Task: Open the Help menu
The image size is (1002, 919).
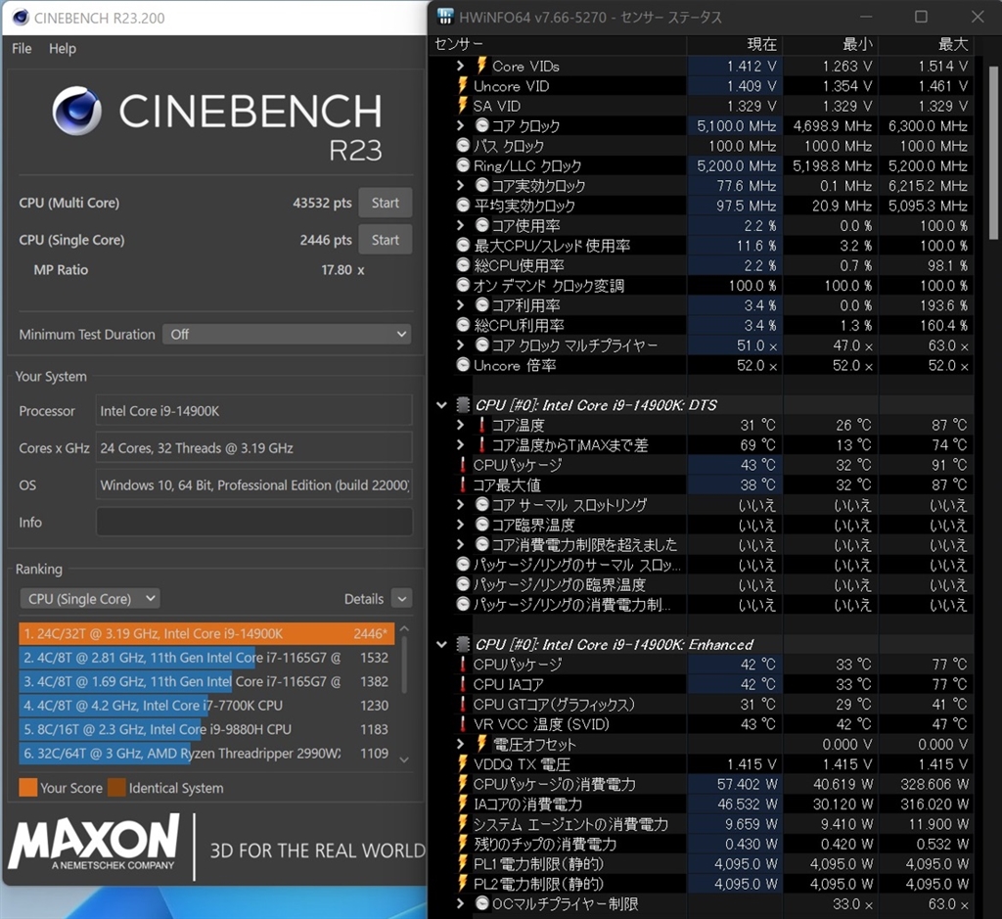Action: click(63, 48)
